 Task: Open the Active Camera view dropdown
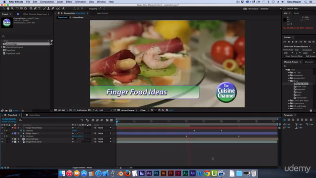click(x=129, y=110)
